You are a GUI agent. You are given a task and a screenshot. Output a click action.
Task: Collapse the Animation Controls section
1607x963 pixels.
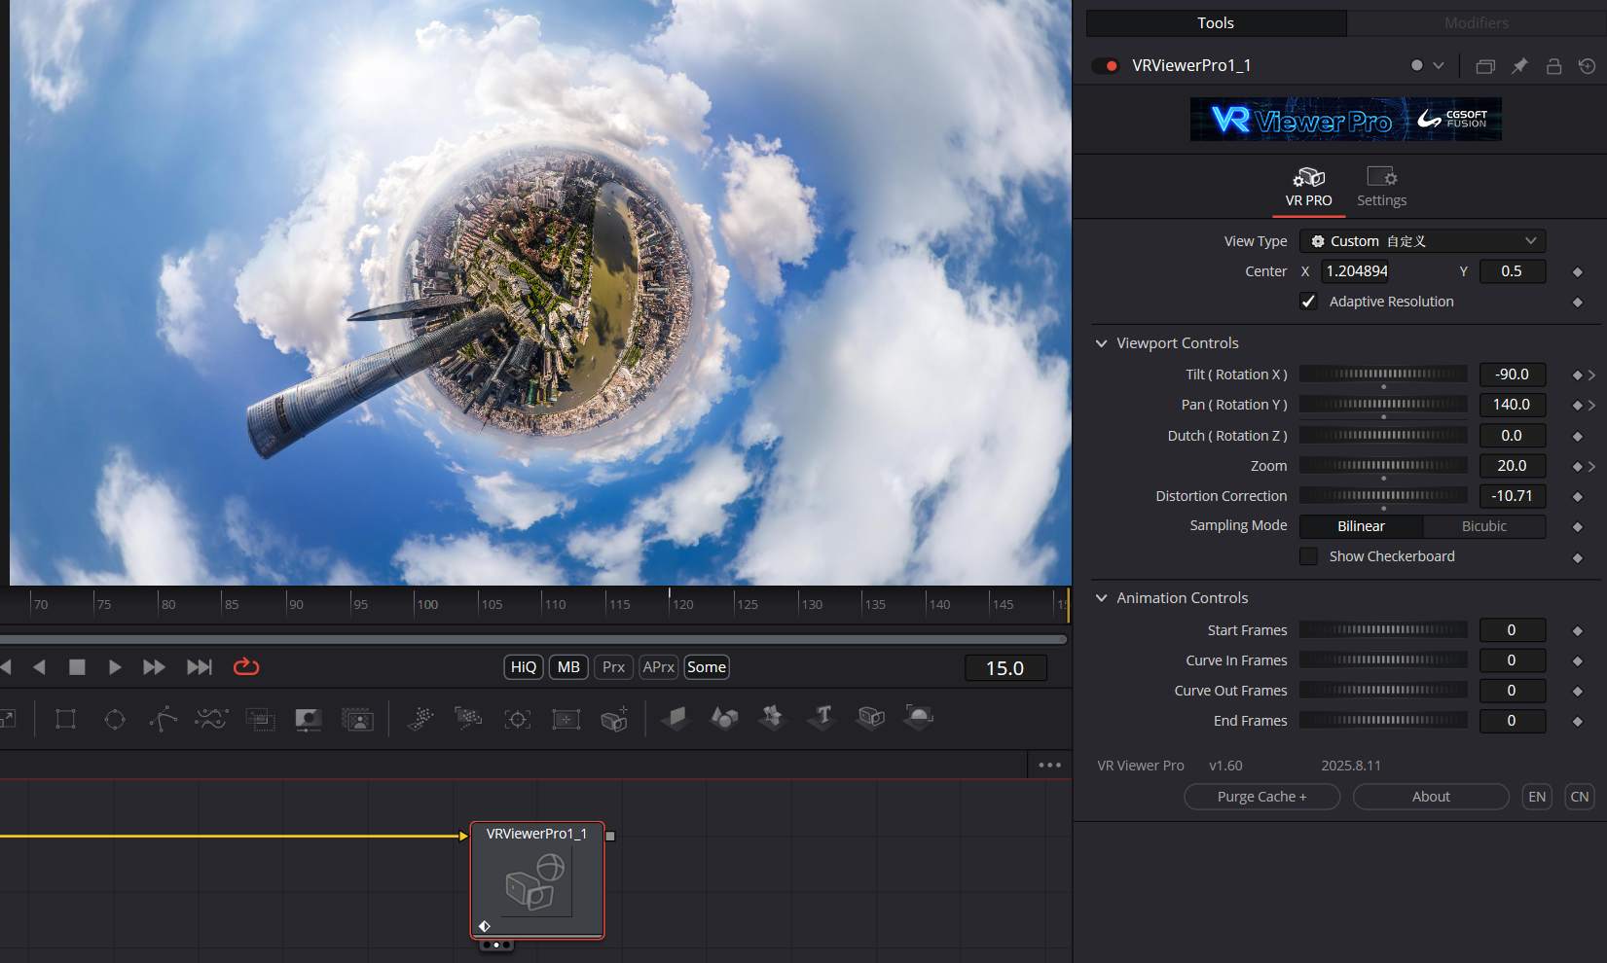1101,597
